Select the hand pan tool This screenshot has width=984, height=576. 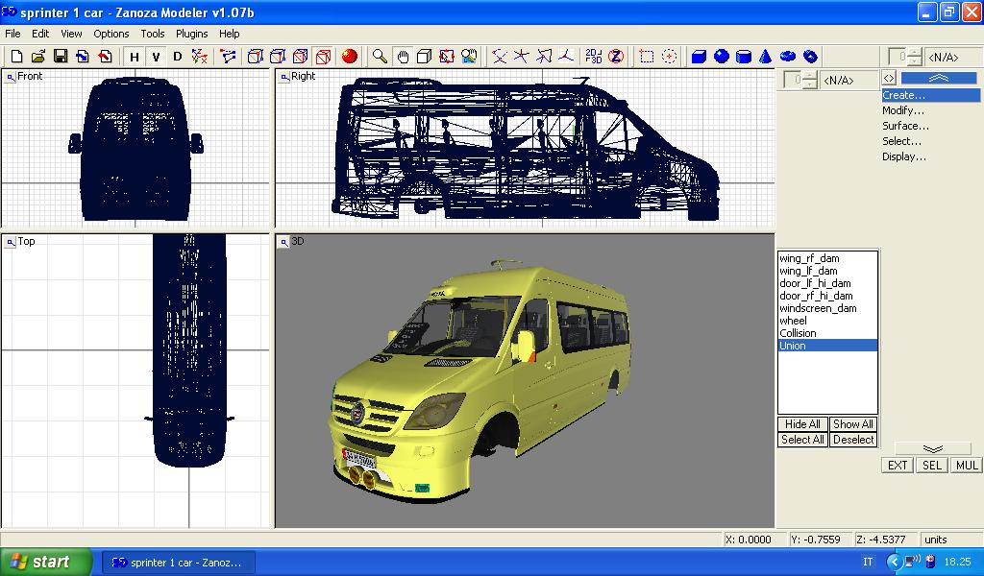pos(403,57)
